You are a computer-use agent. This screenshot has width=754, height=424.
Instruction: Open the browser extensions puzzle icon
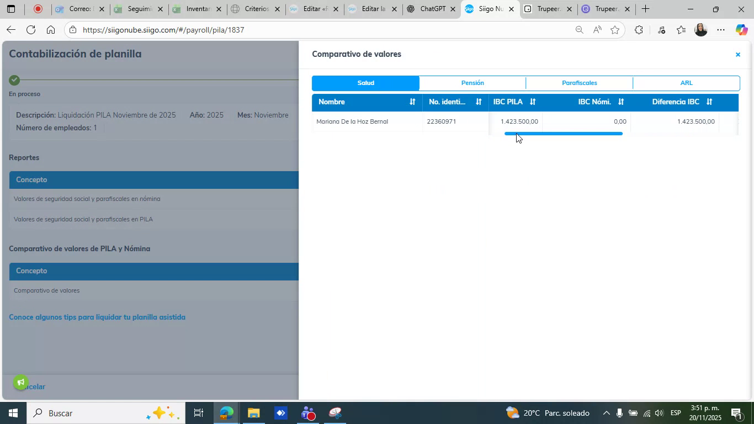pyautogui.click(x=639, y=30)
